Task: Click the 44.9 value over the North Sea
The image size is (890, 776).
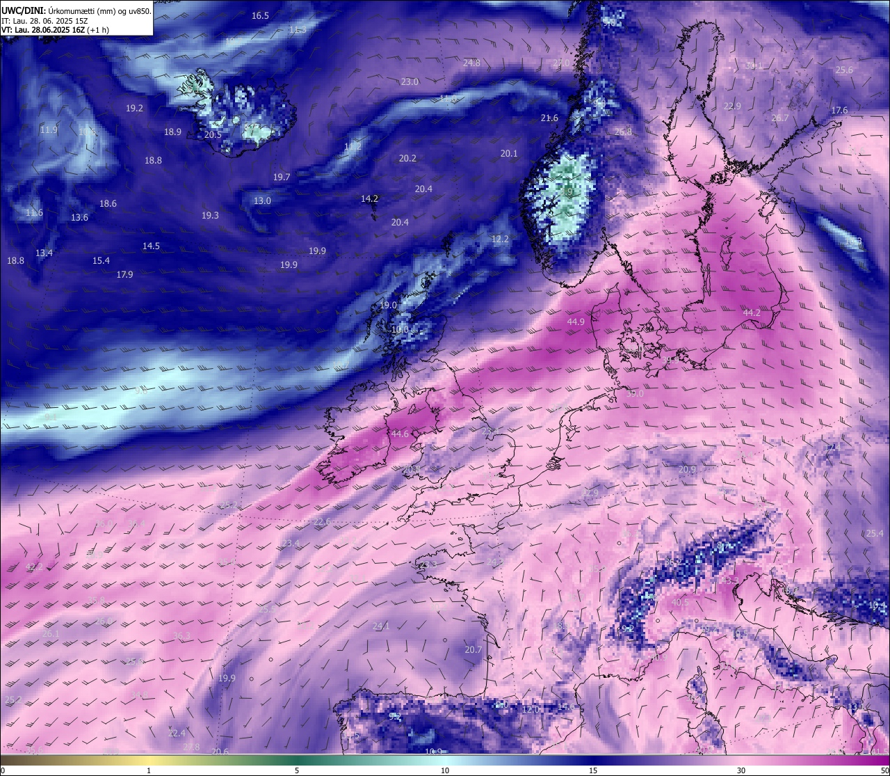Action: (576, 322)
